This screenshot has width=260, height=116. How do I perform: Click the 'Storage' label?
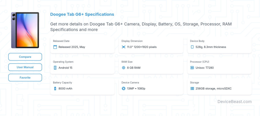[194, 82]
